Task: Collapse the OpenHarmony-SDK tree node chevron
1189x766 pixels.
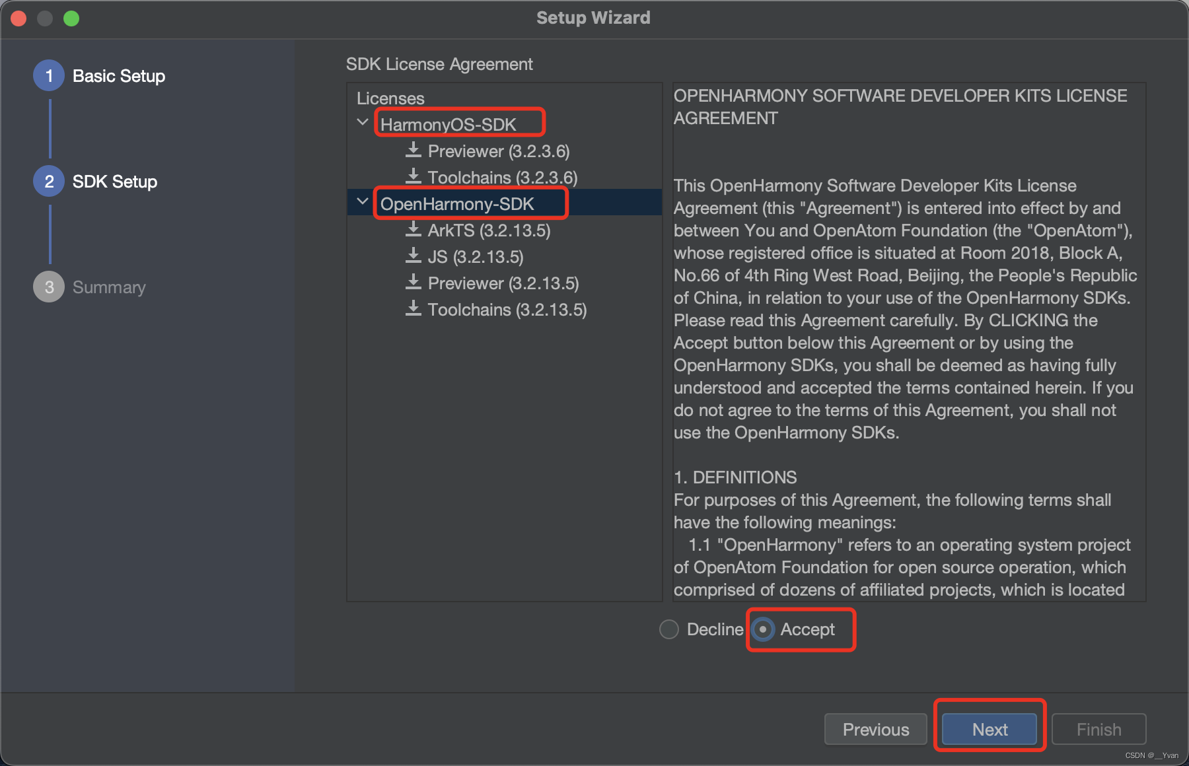Action: (363, 201)
